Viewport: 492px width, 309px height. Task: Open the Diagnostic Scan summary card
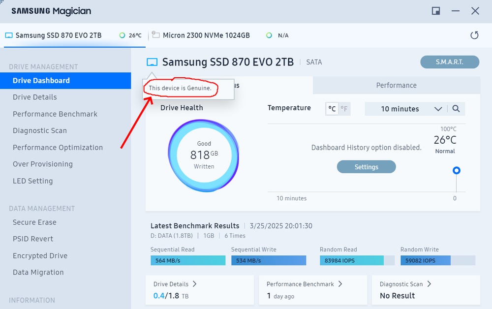click(x=426, y=290)
